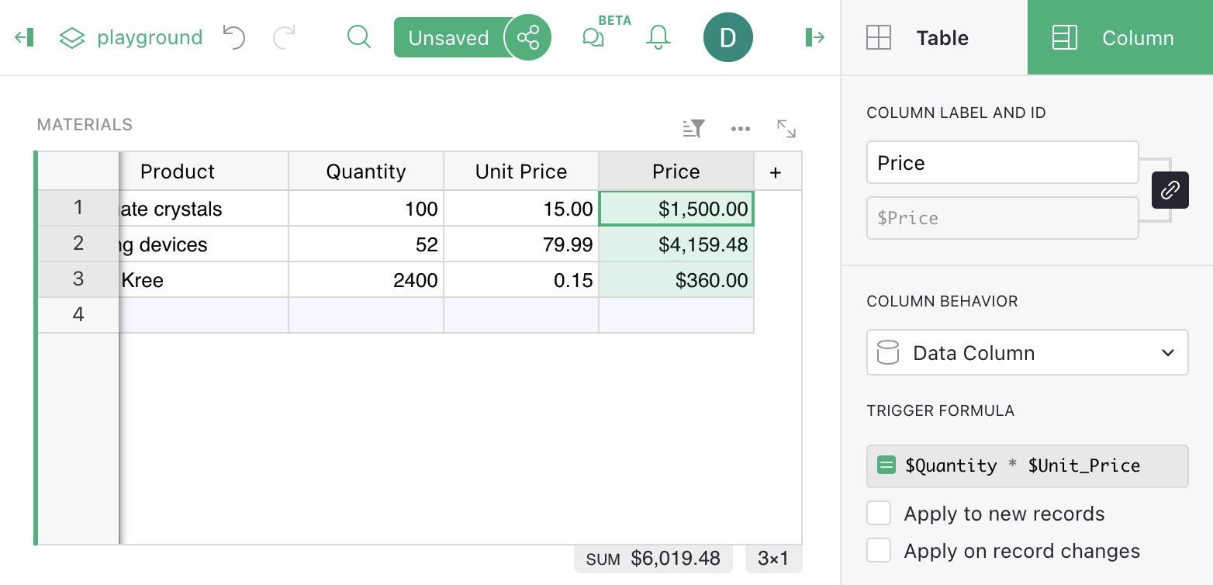
Task: Open the Materials widget three-dot menu
Action: (741, 129)
